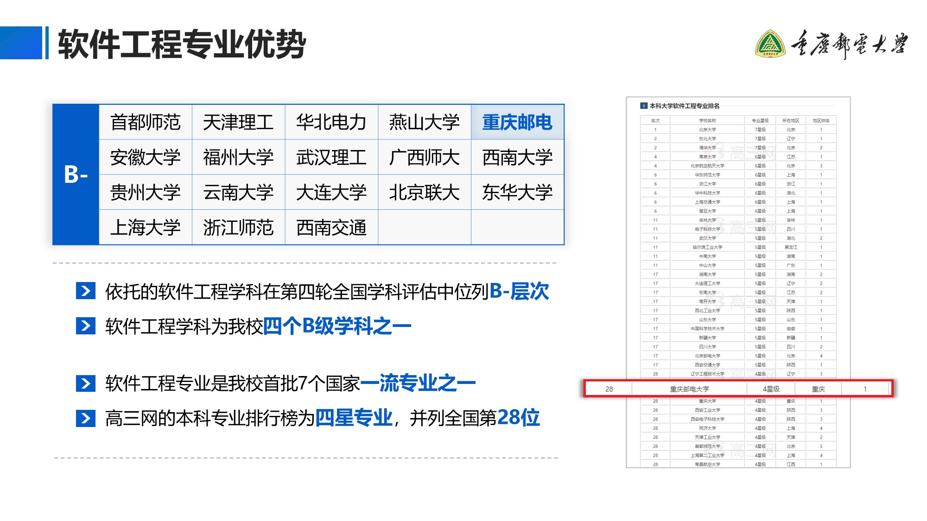
Task: Select the slide title 软件工程专业优势
Action: (182, 44)
